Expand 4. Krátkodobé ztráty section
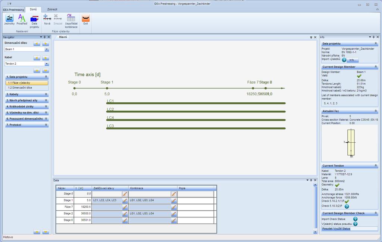The width and height of the screenshot is (382, 242). (x=46, y=106)
